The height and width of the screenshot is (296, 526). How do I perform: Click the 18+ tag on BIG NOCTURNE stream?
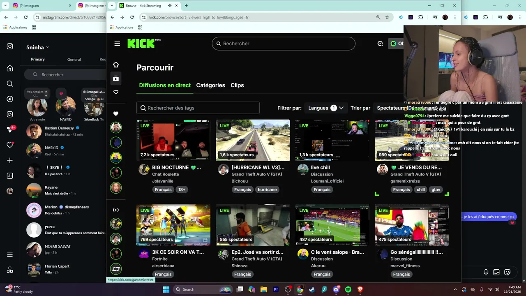click(182, 190)
